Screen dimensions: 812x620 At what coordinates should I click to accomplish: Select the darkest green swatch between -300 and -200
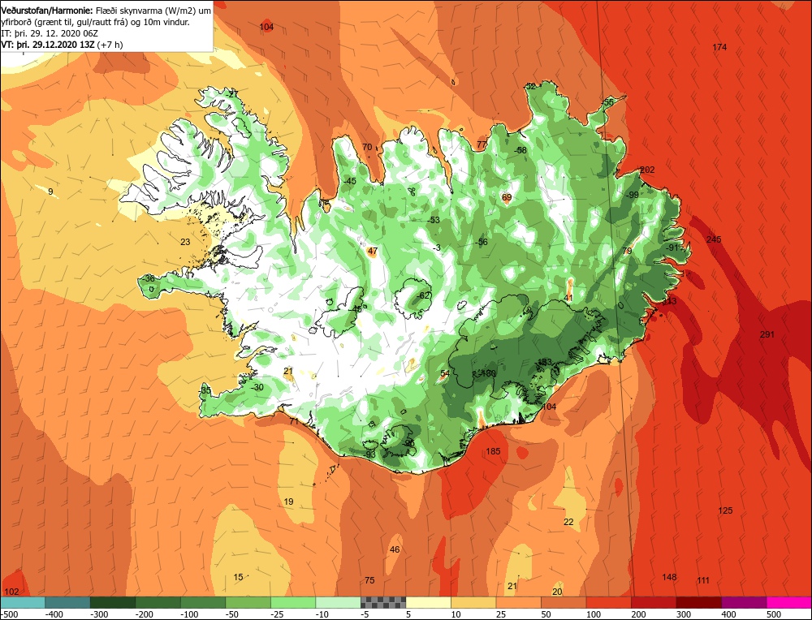click(x=113, y=602)
